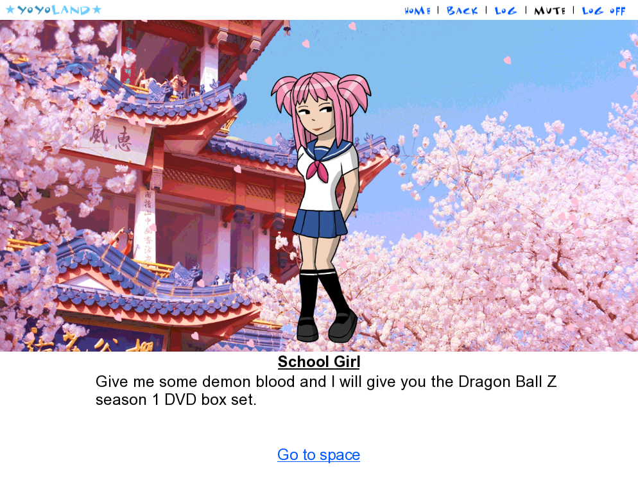This screenshot has height=478, width=638.
Task: Click the star right of the YoyoLand title
Action: 97,10
